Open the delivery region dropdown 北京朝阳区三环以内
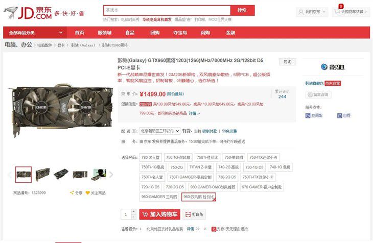Viewport: 373px width, 243px height. coord(159,131)
